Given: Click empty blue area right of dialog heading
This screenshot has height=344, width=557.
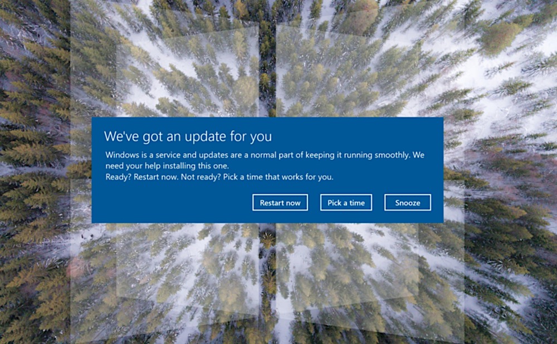Looking at the screenshot, I should [x=362, y=136].
